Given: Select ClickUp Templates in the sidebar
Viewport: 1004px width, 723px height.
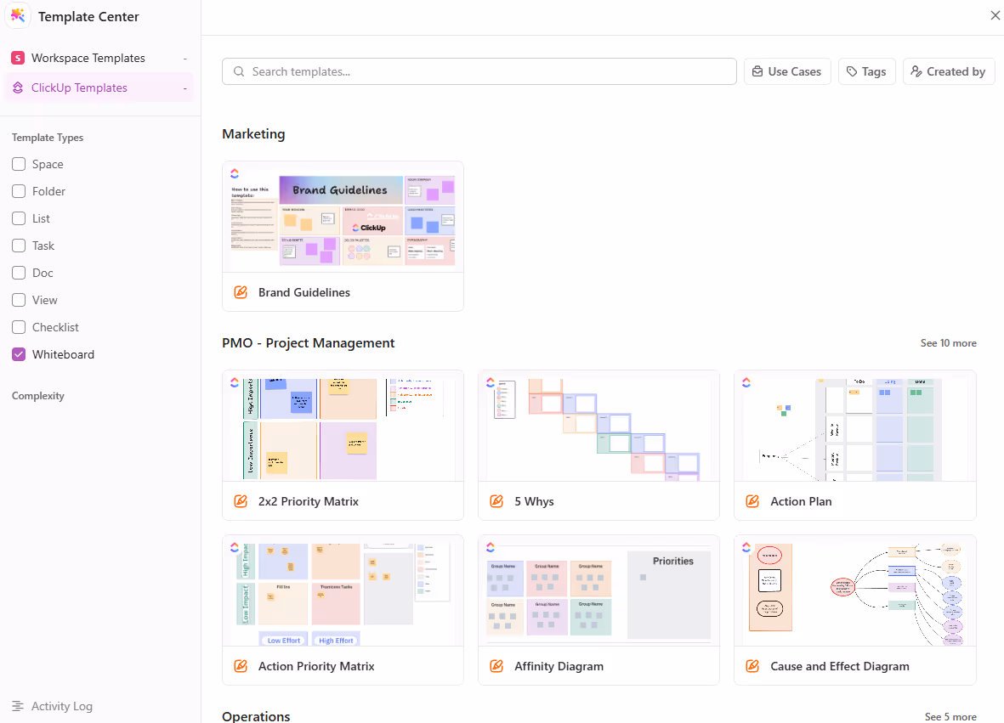Looking at the screenshot, I should click(80, 88).
